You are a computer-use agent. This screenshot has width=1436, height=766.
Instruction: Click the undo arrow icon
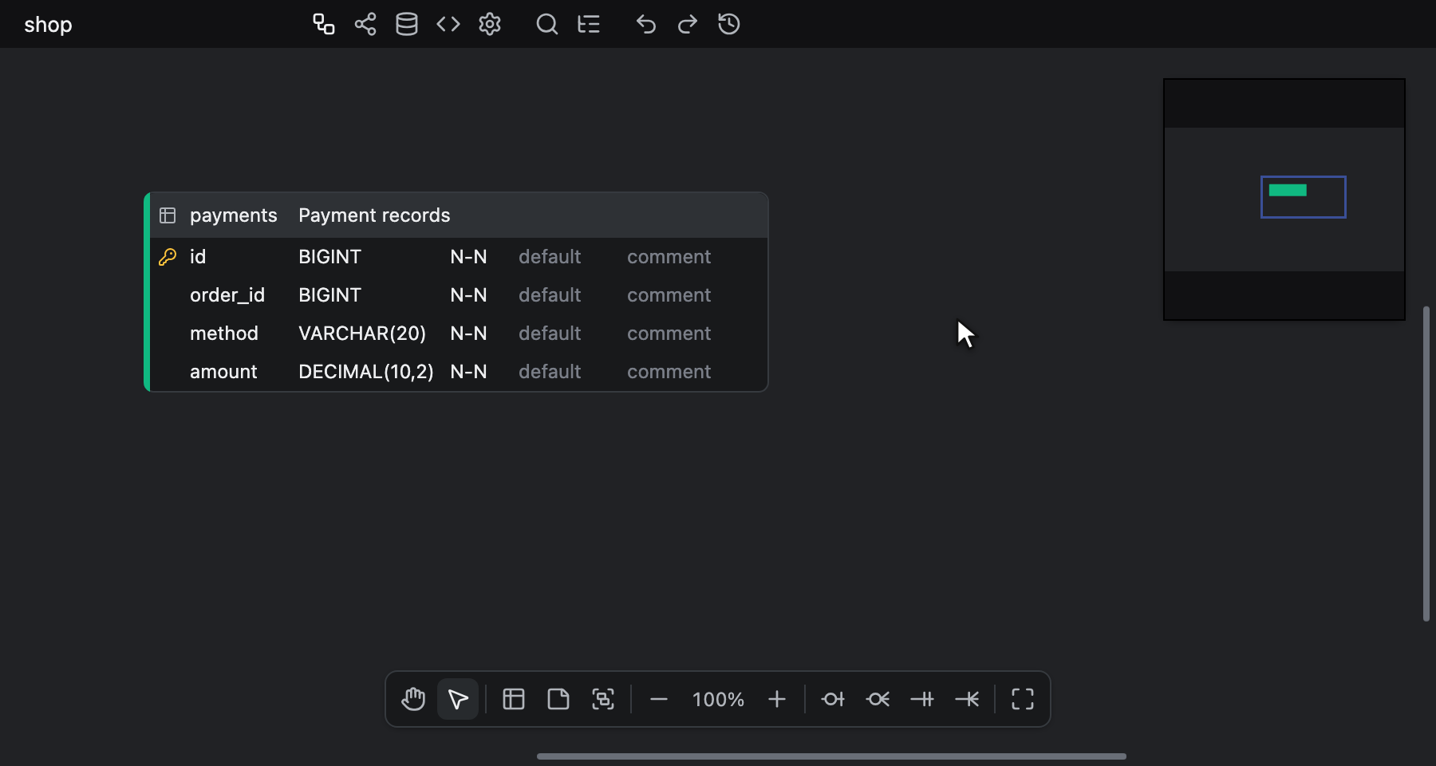(x=646, y=24)
